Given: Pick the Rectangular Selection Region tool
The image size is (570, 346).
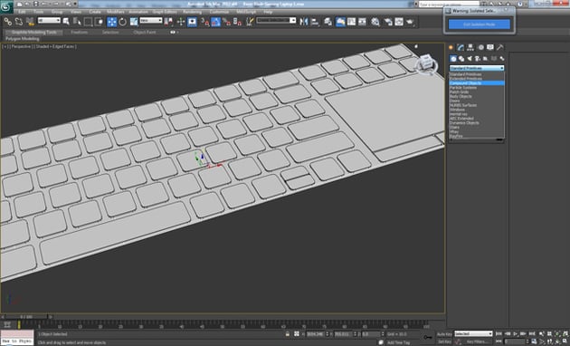Looking at the screenshot, I should point(88,22).
